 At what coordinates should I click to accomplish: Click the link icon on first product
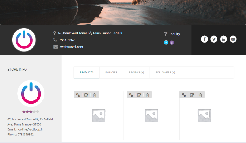[x=78, y=95]
